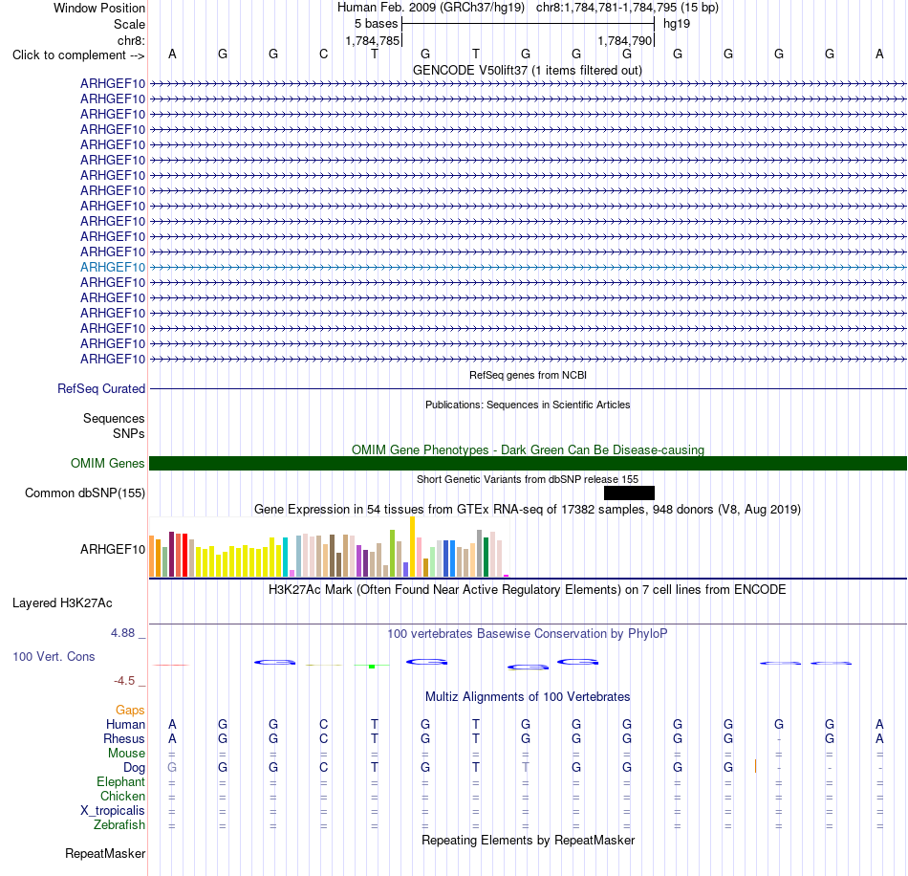Viewport: 908px width, 876px height.
Task: Click the "5 bases" scale bar label
Action: [376, 24]
